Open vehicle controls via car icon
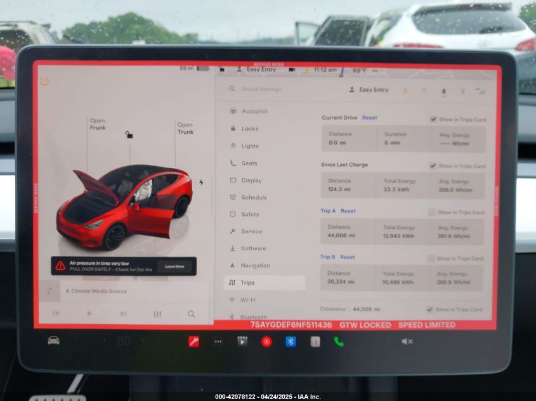The width and height of the screenshot is (536, 401). click(x=54, y=341)
